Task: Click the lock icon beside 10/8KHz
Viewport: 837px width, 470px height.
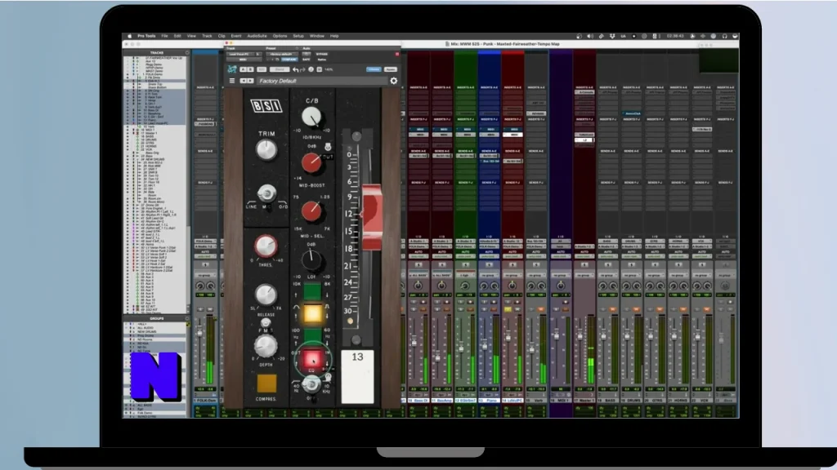Action: coord(328,147)
